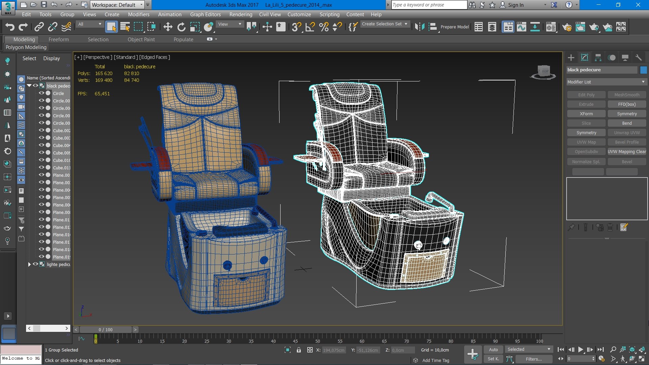
Task: Open the Create tab plus icon in command panel
Action: click(x=571, y=58)
